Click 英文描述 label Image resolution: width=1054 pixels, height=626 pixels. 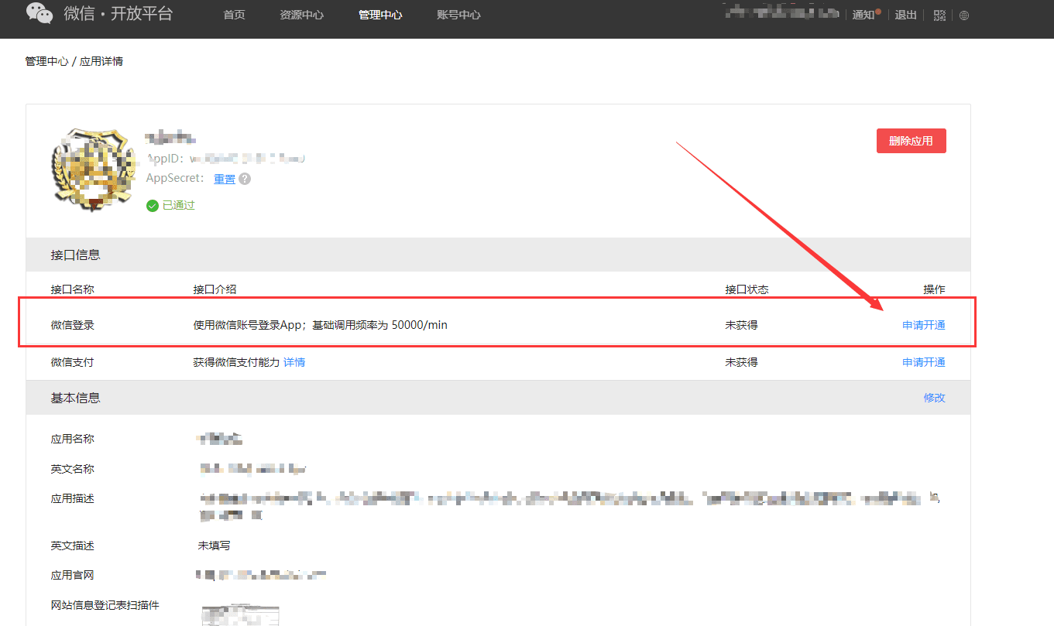(73, 546)
